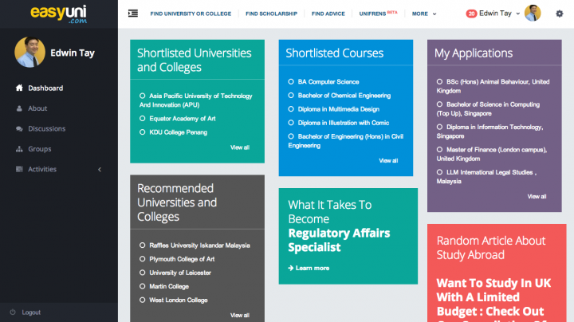This screenshot has width=574, height=322.
Task: Open University of Leicester recommendation
Action: [x=180, y=273]
